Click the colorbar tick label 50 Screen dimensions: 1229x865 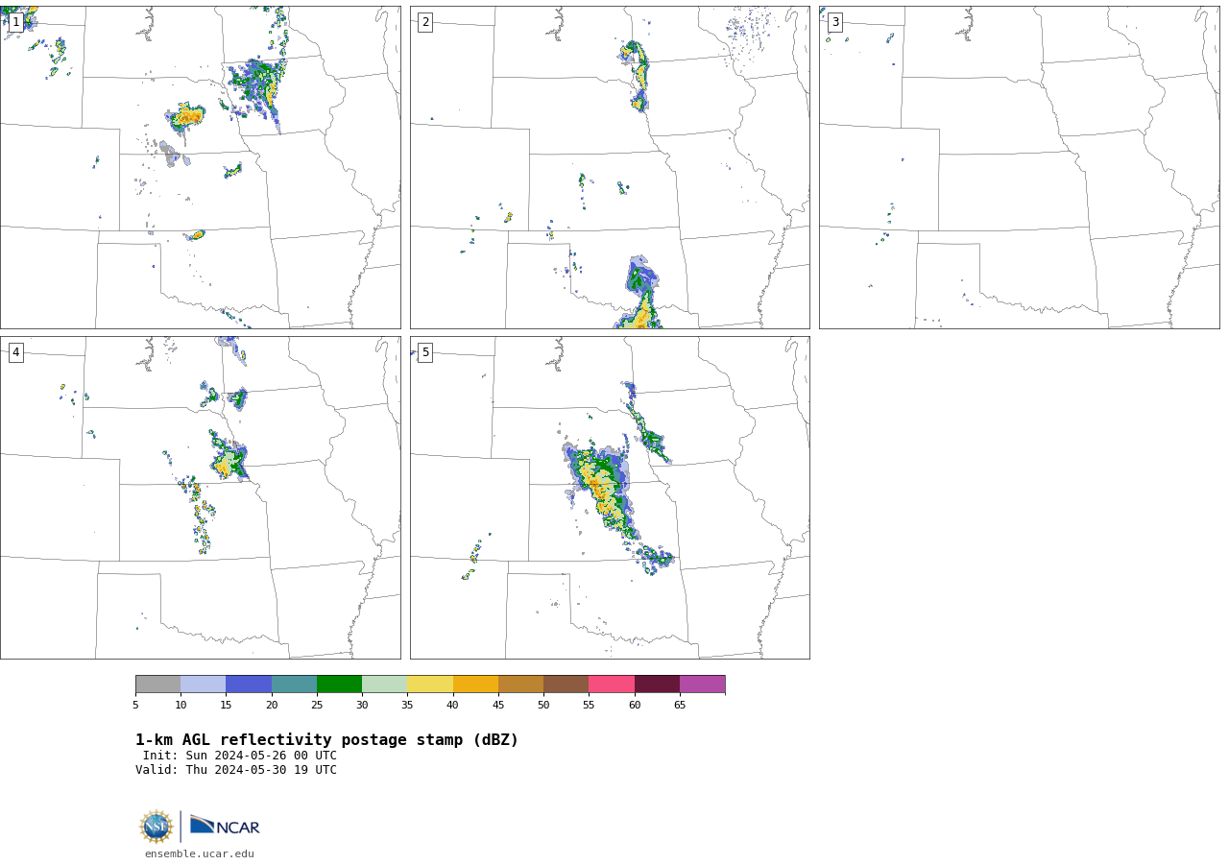pos(543,706)
